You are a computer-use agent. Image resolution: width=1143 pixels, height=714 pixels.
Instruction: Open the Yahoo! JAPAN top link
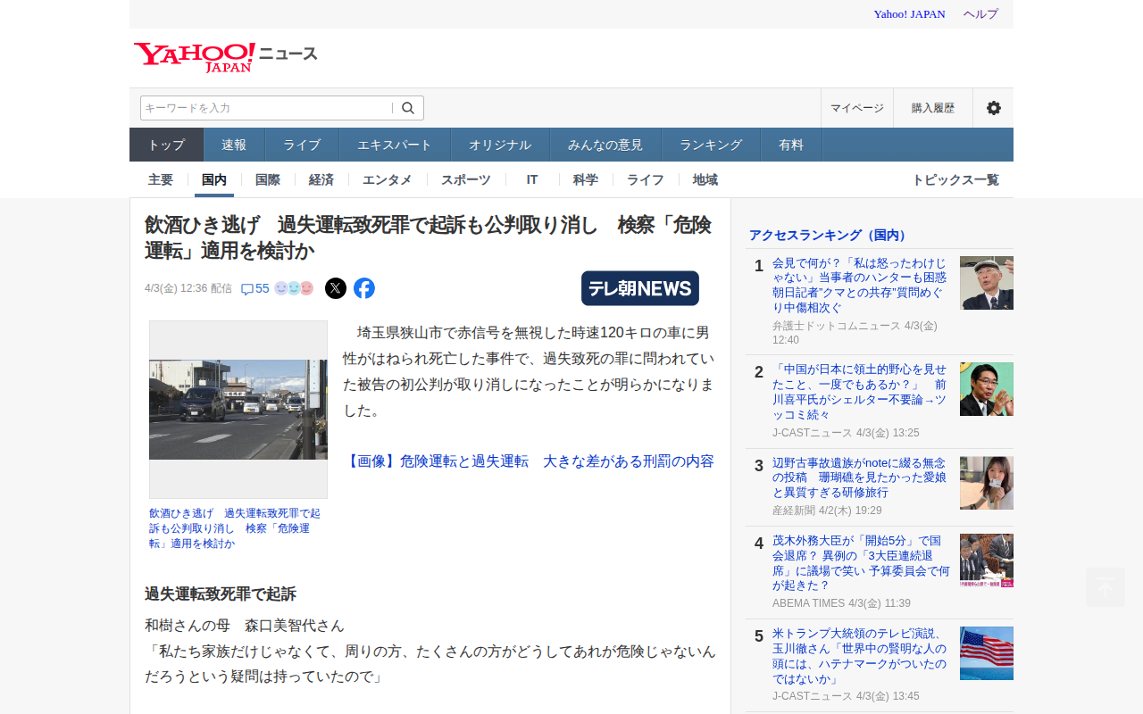(x=909, y=14)
